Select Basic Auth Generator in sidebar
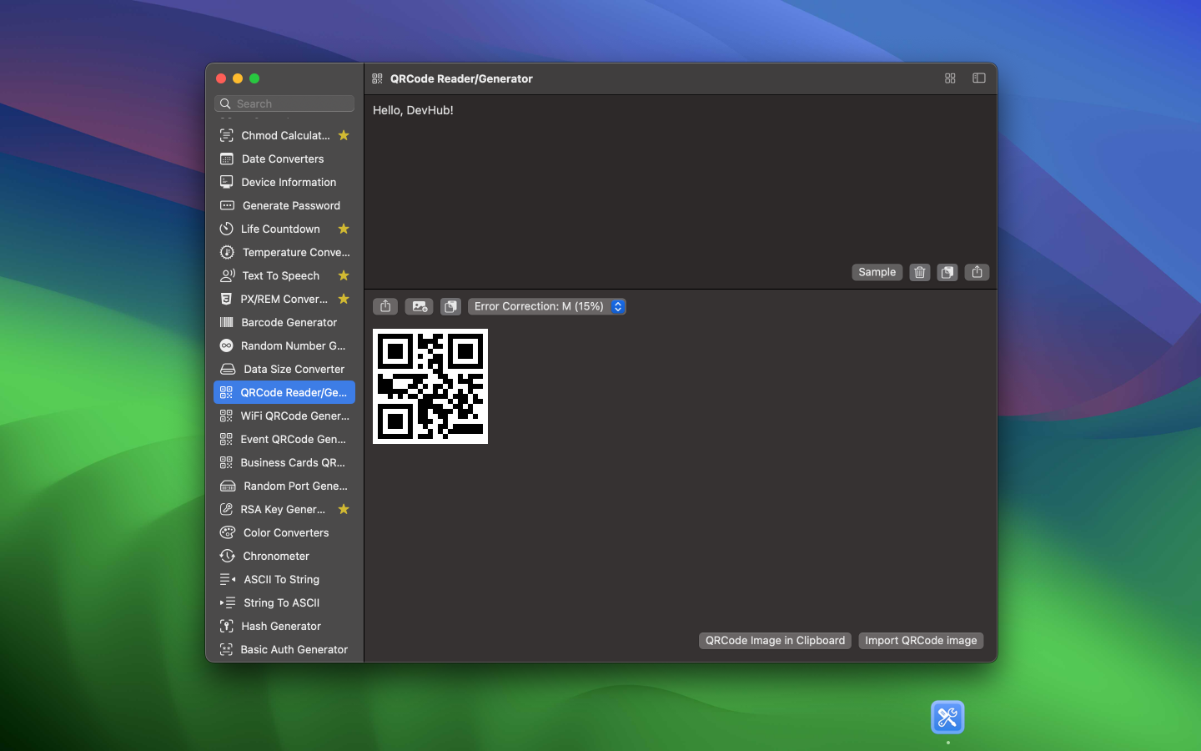 click(284, 649)
